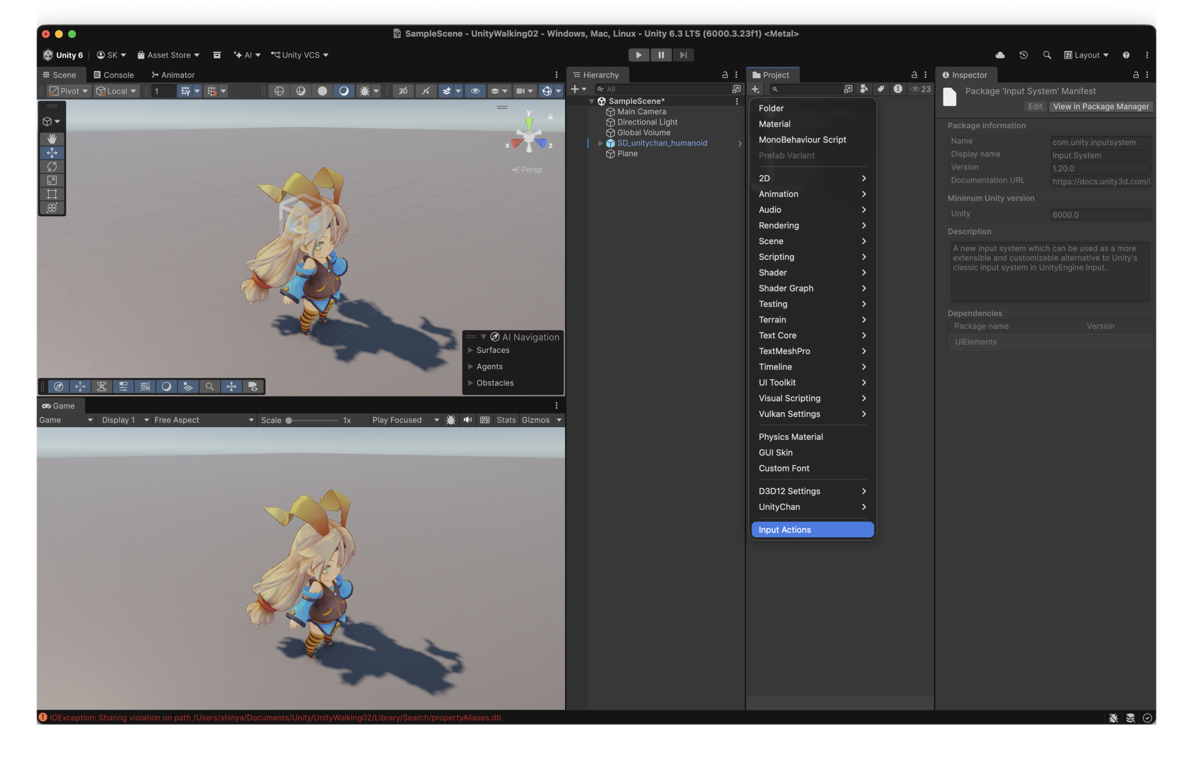Click Search by Label tag icon

[x=881, y=89]
